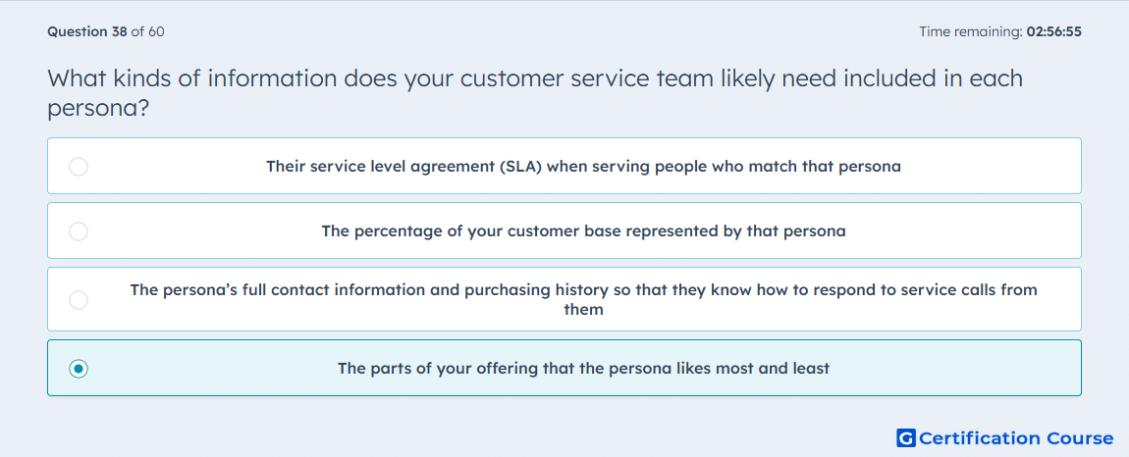Click the question heading about customer service personas
This screenshot has width=1129, height=457.
535,78
